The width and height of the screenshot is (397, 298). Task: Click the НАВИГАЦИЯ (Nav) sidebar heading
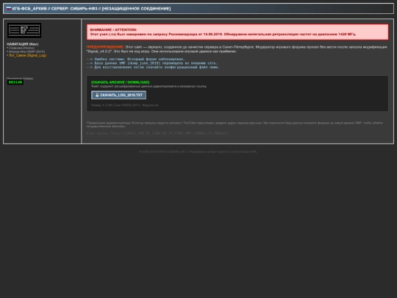[23, 44]
